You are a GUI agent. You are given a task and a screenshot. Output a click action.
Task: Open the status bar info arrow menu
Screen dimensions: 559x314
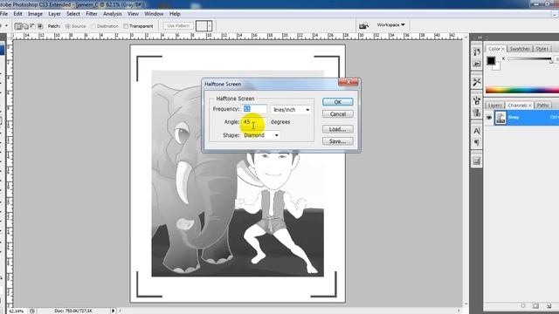(x=114, y=311)
